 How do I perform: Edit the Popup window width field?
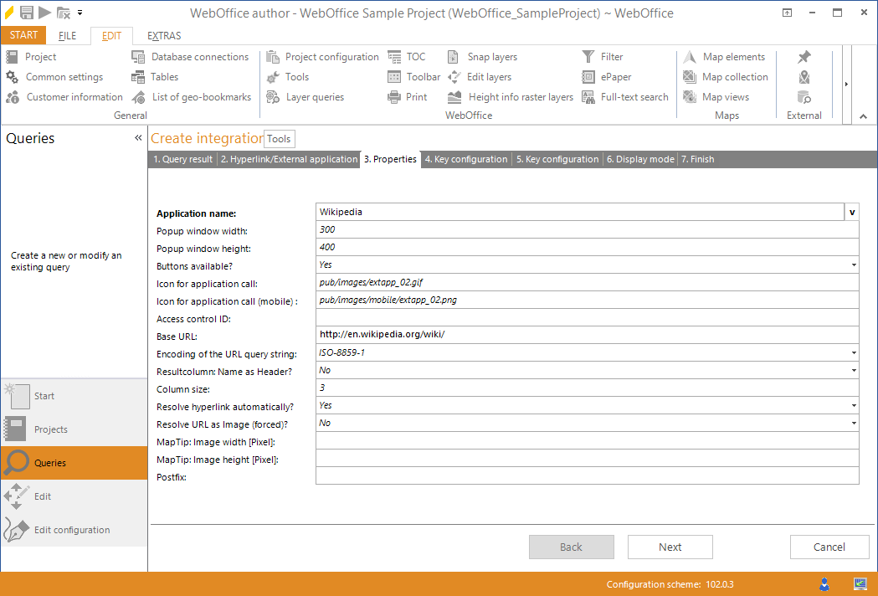[586, 229]
